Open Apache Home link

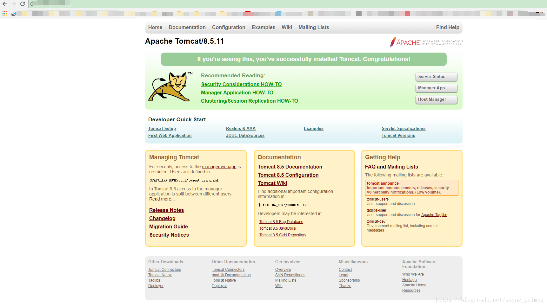pos(414,285)
